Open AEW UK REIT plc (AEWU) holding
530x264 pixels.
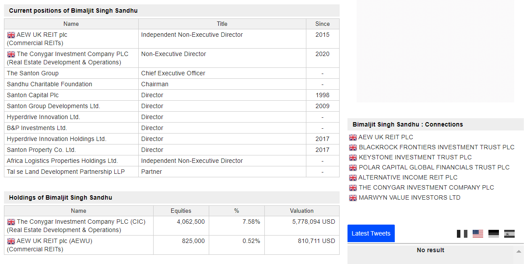[54, 241]
